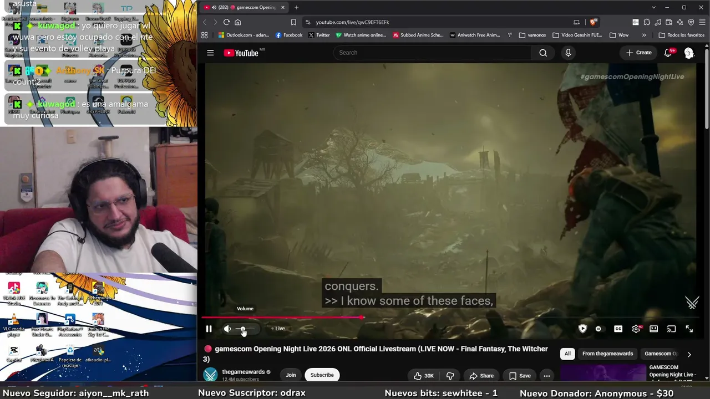Cast video with Play on TV icon
710x399 pixels.
pos(671,329)
